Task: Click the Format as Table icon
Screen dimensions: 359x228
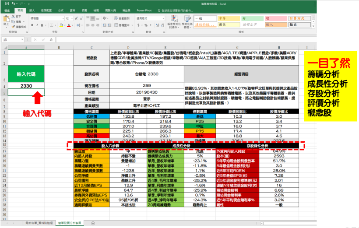Action: tap(187, 19)
